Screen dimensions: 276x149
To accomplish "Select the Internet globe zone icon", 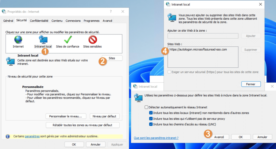I will click(18, 40).
